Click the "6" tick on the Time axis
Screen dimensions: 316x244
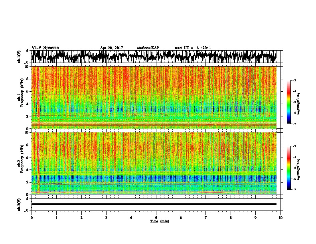181,217
